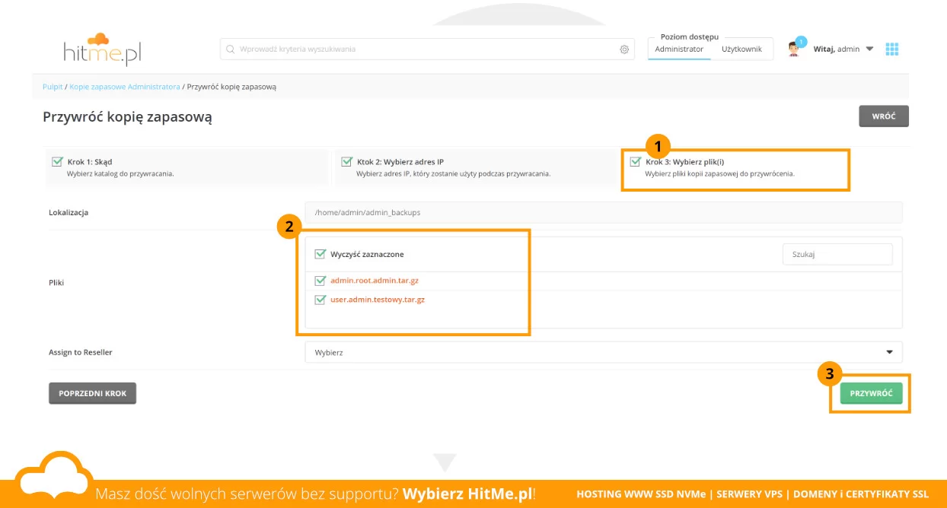Uncheck user.admin.testowy.tar.gz checkbox
The width and height of the screenshot is (947, 508).
pyautogui.click(x=320, y=300)
